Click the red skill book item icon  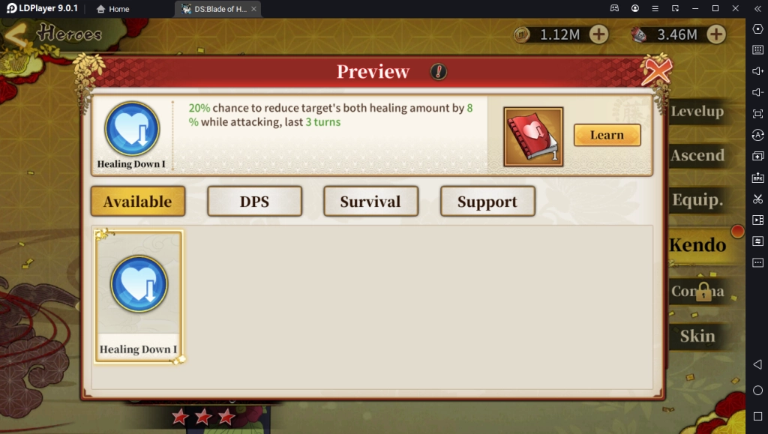tap(533, 137)
